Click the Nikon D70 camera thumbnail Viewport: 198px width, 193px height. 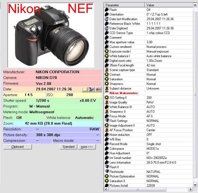(51, 35)
